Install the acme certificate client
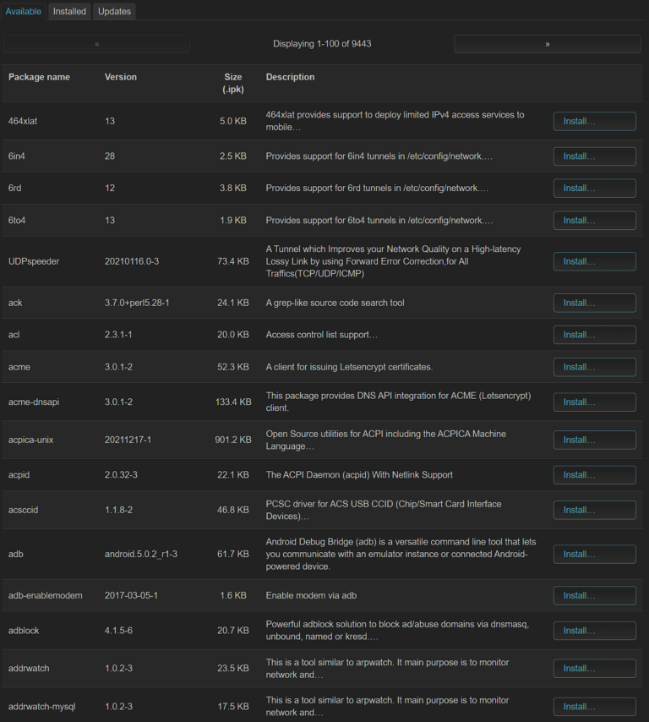 [594, 367]
